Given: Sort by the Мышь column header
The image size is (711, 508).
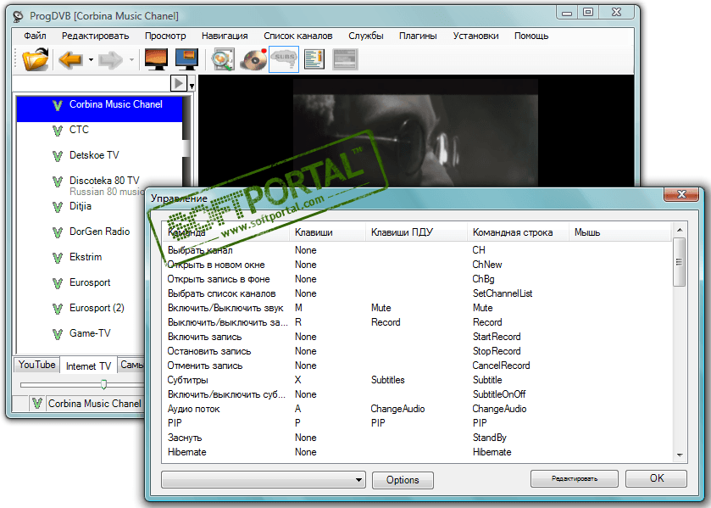Looking at the screenshot, I should click(x=619, y=232).
